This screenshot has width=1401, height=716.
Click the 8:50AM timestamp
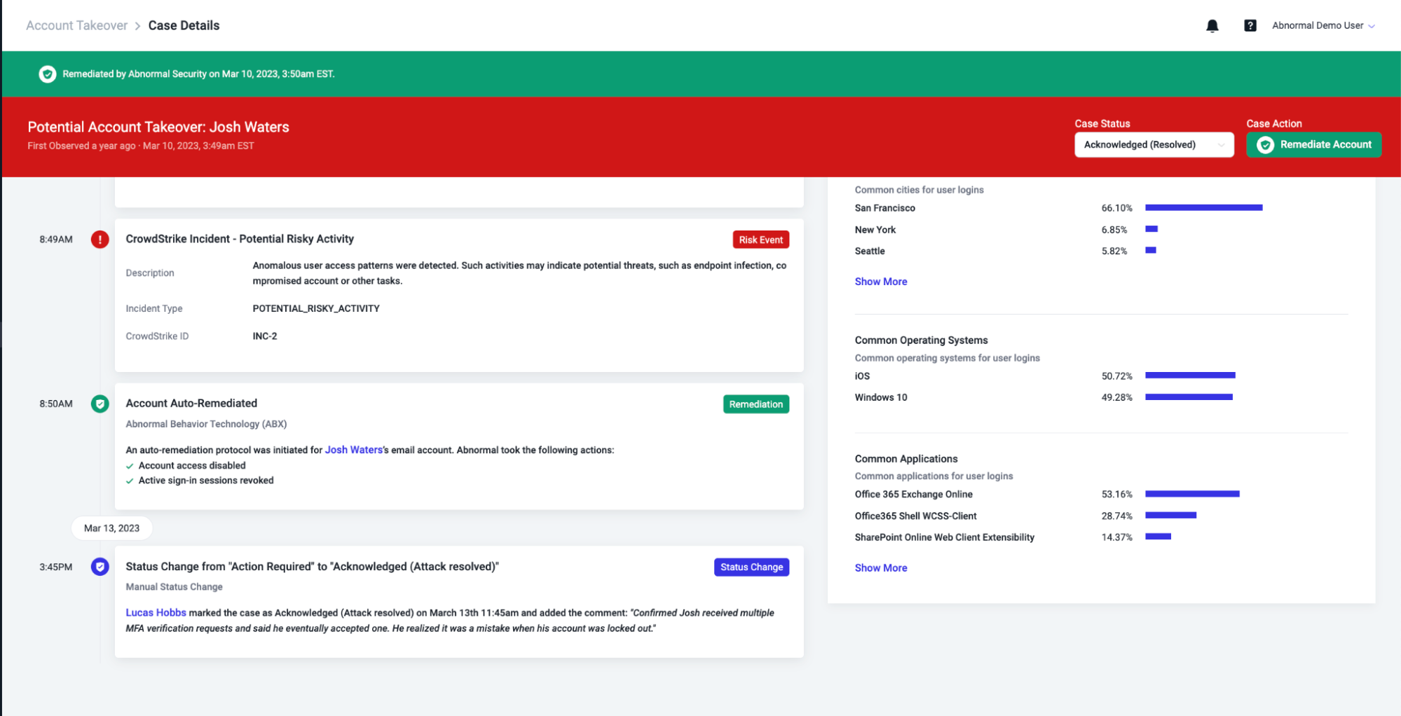coord(56,404)
